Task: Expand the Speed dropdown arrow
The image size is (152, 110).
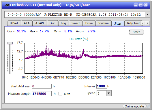Action: (109, 93)
